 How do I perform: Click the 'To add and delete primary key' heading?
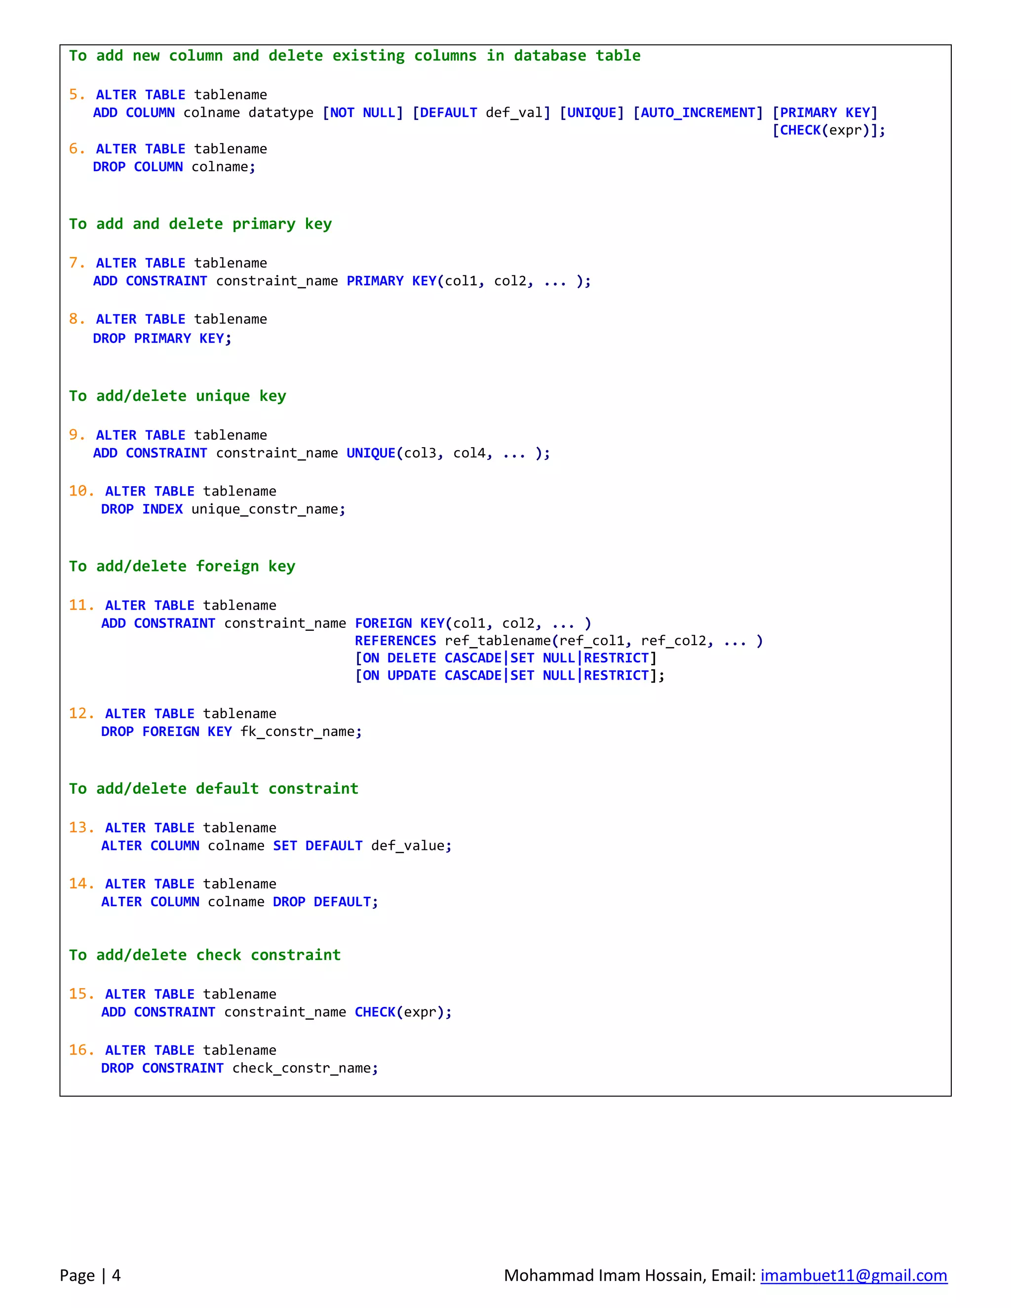(x=200, y=224)
